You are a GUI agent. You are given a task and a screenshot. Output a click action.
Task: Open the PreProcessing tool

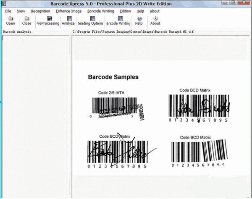47,19
